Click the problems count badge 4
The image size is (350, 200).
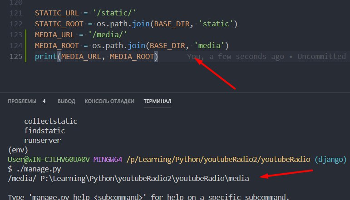(44, 101)
